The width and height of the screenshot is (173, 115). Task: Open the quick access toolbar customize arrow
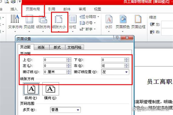[20, 2]
